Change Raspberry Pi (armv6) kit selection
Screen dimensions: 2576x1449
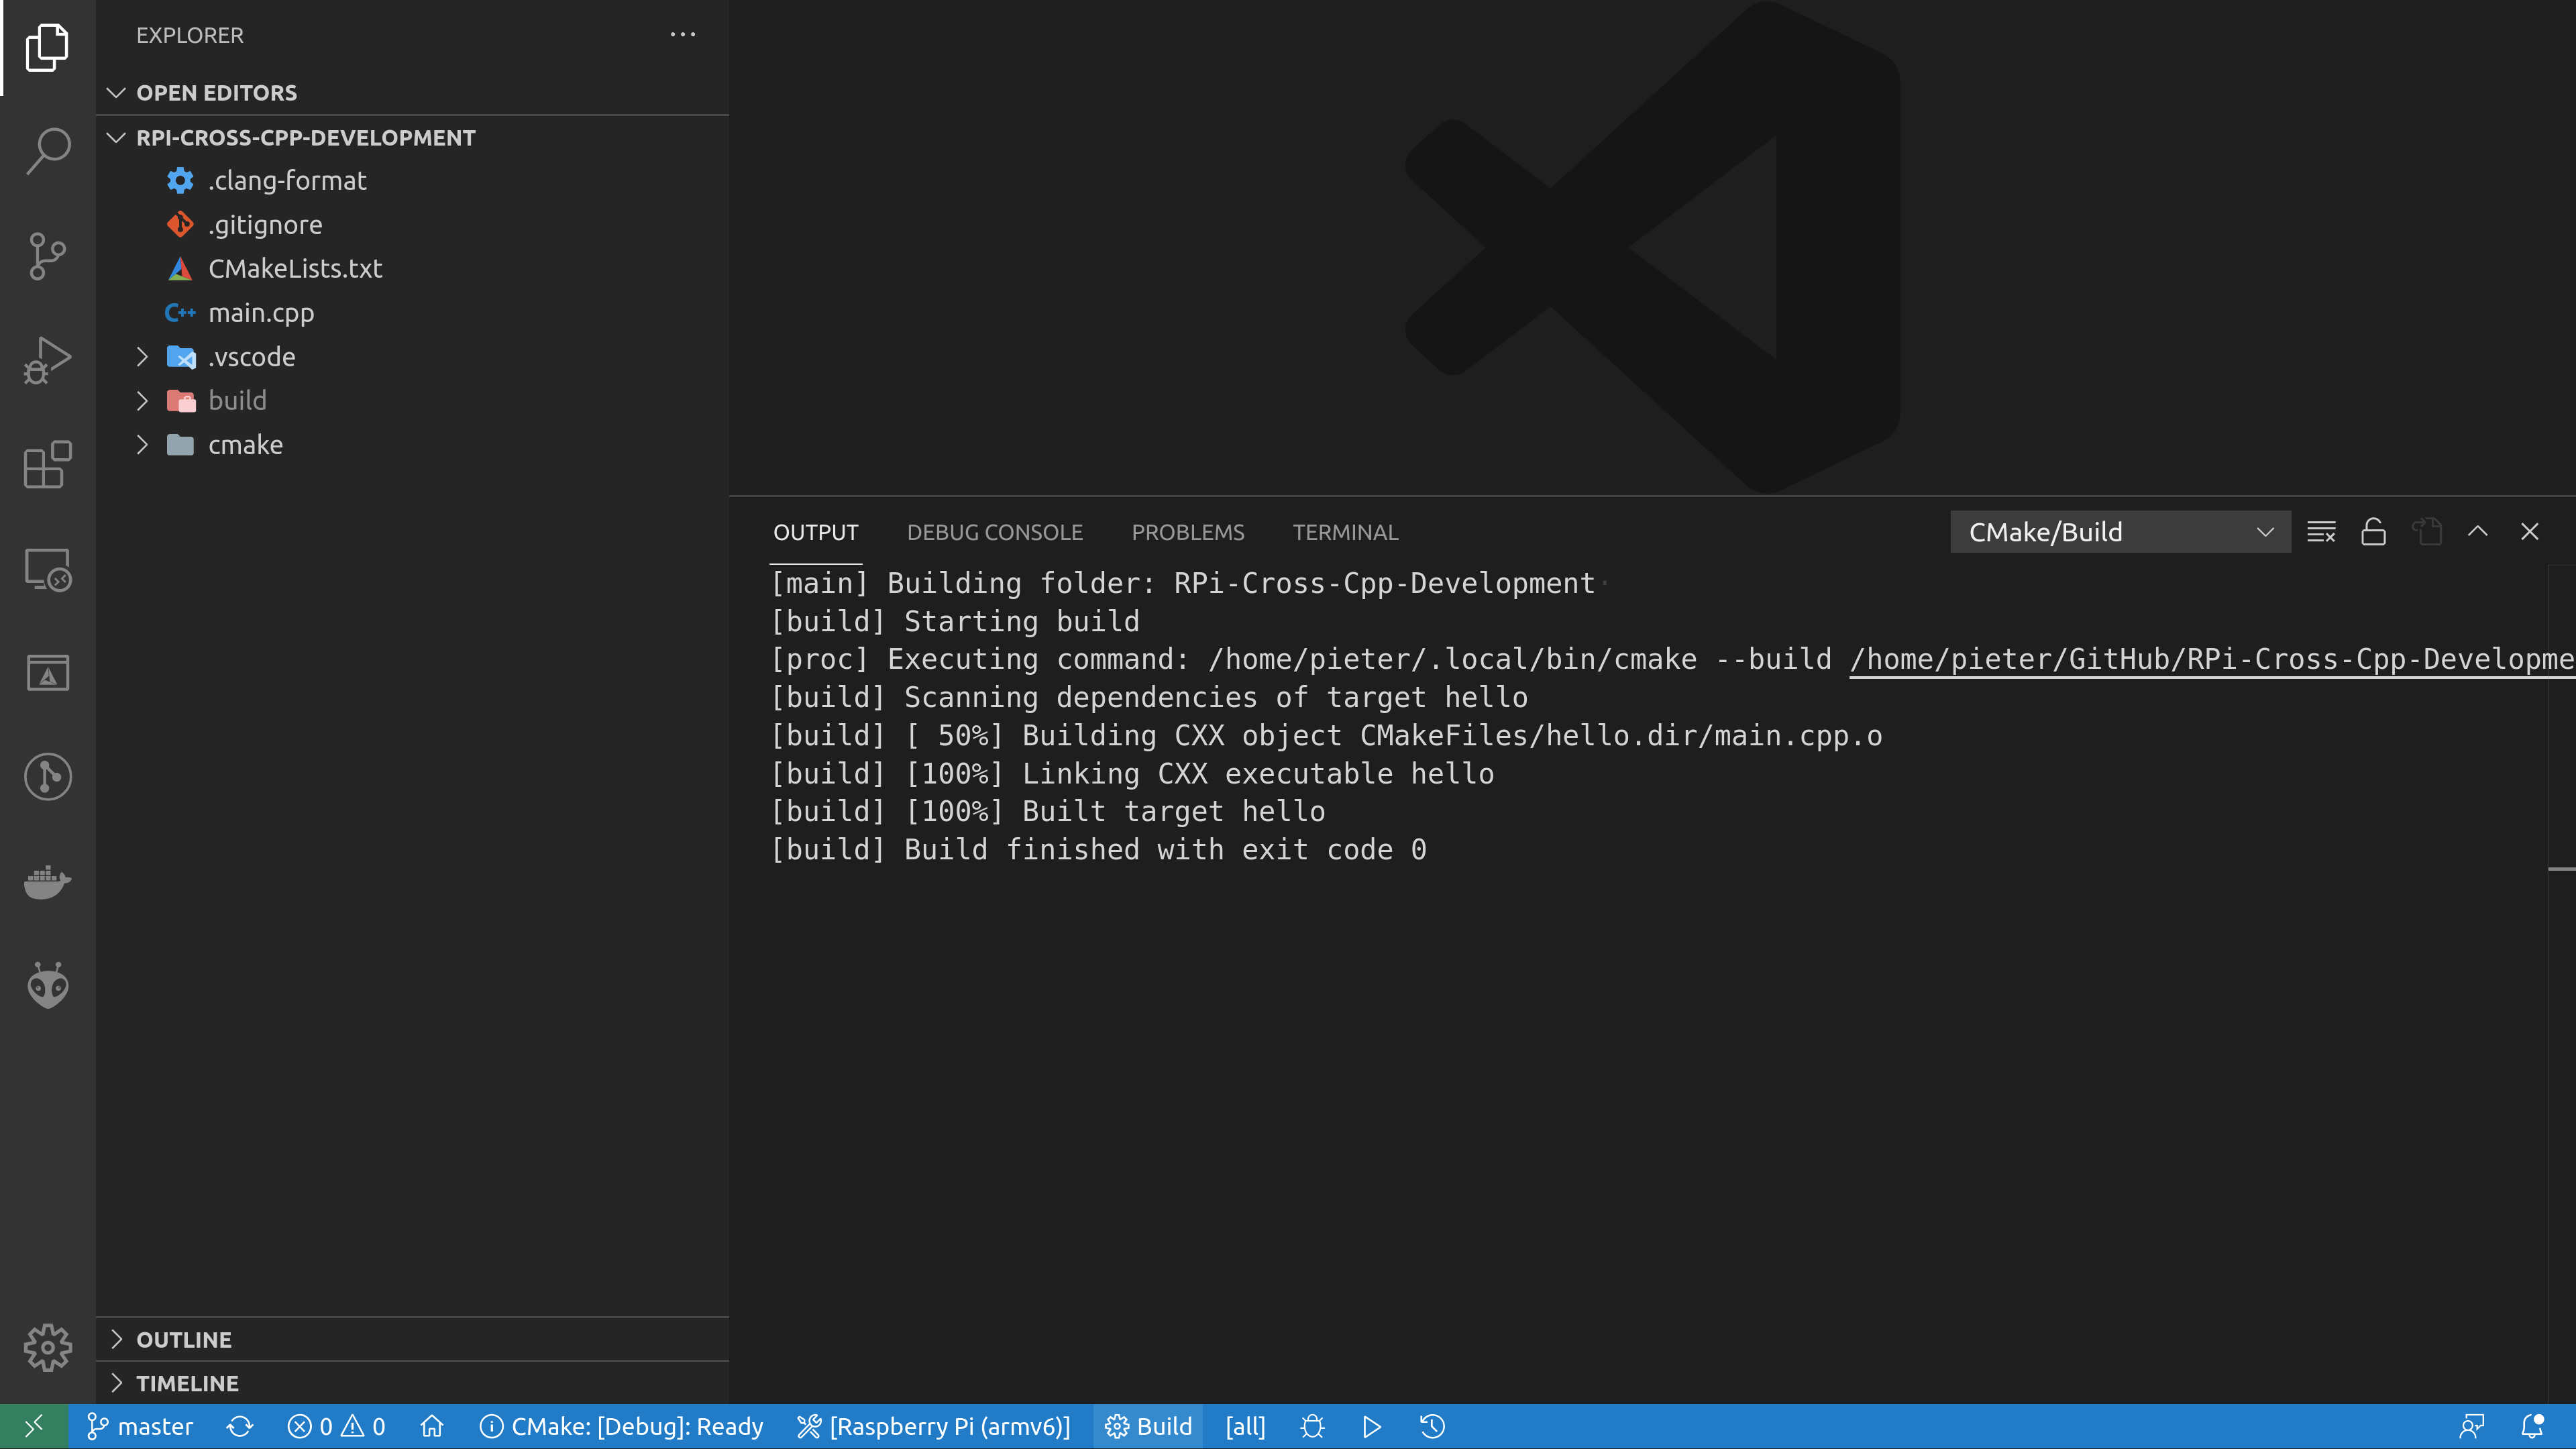[933, 1426]
